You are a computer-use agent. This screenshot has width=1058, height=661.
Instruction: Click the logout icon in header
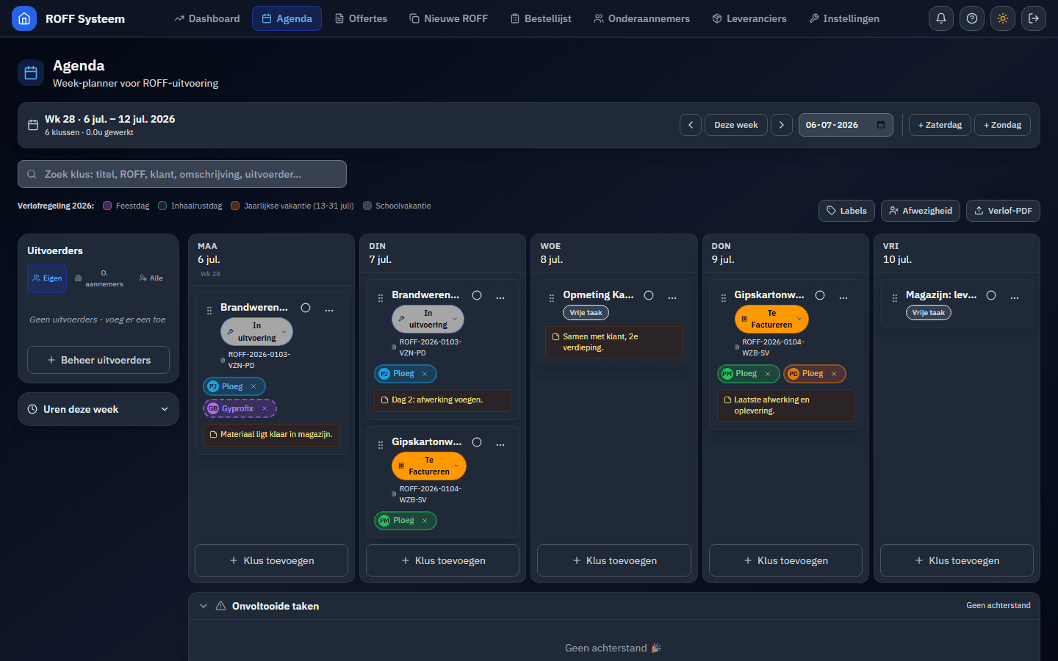coord(1034,18)
